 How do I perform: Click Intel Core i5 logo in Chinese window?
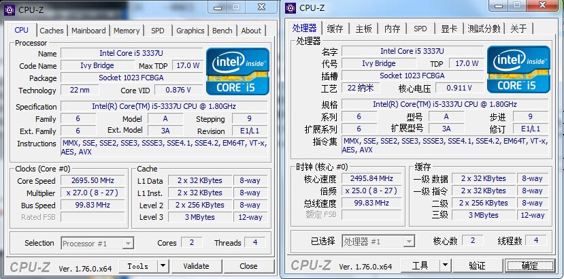coord(518,69)
